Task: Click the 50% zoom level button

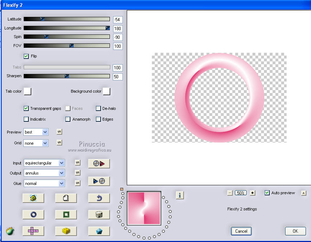Action: [241, 193]
